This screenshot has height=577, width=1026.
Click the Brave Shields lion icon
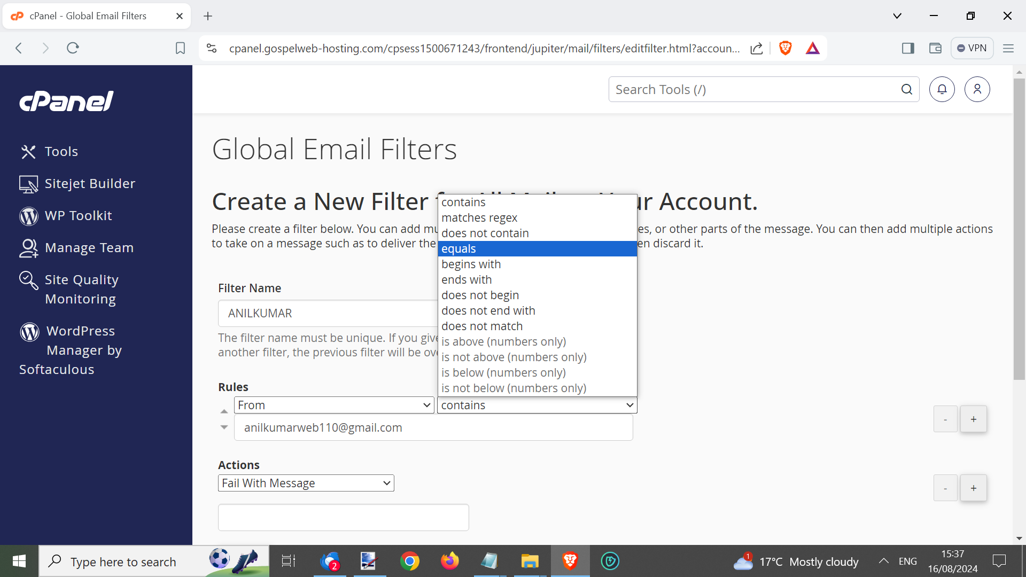[785, 48]
